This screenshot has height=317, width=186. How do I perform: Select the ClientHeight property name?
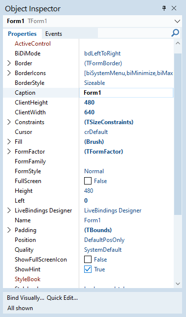click(x=31, y=103)
